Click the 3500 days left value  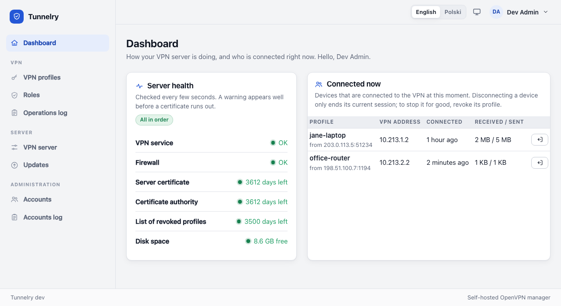(266, 222)
